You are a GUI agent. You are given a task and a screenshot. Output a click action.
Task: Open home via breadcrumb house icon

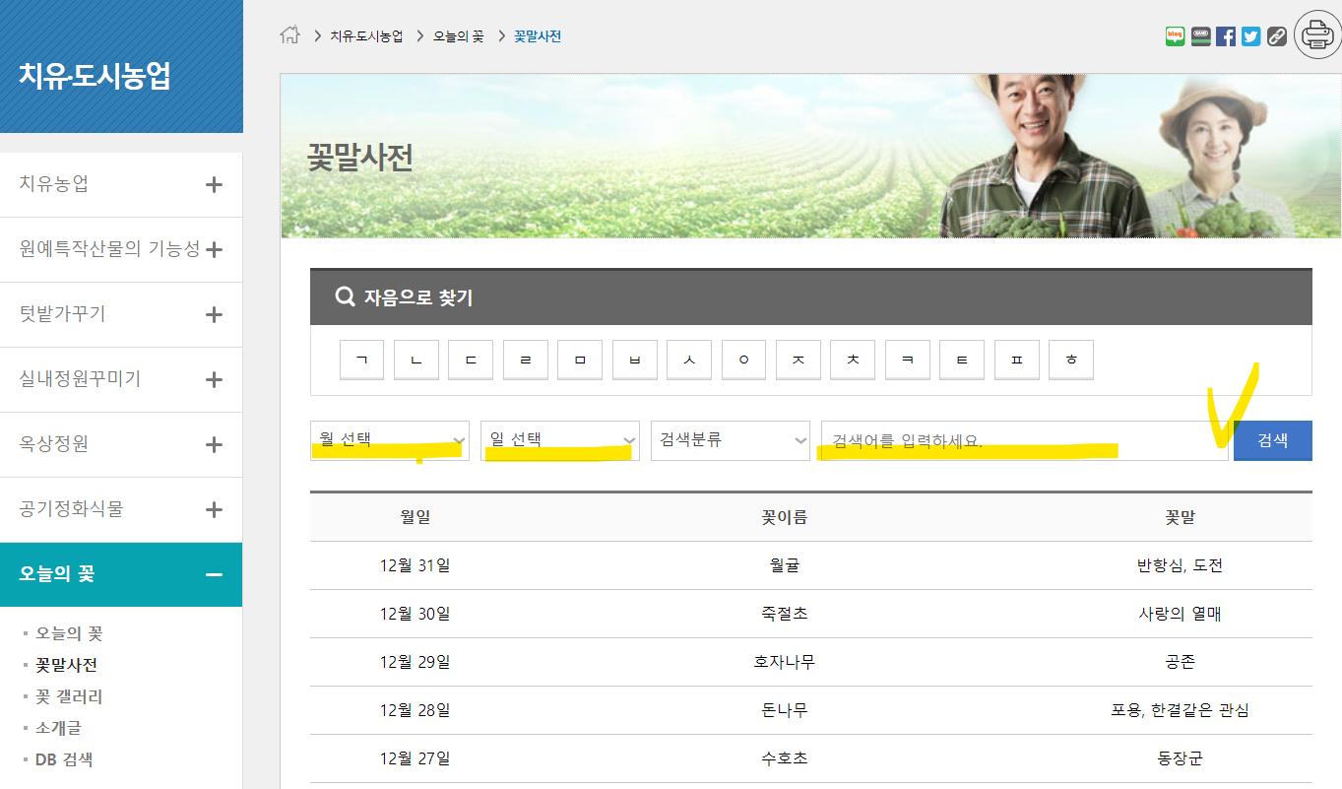[x=290, y=34]
